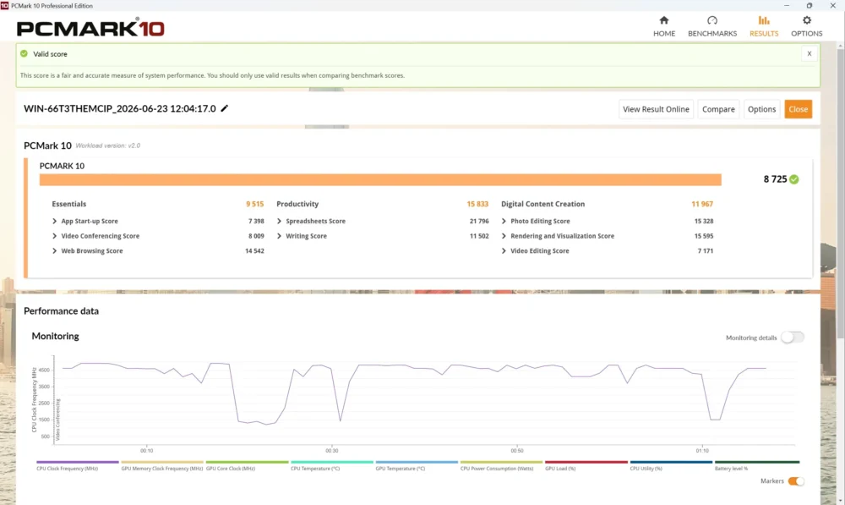
Task: Expand Spreadsheets Score breakdown
Action: [x=279, y=221]
